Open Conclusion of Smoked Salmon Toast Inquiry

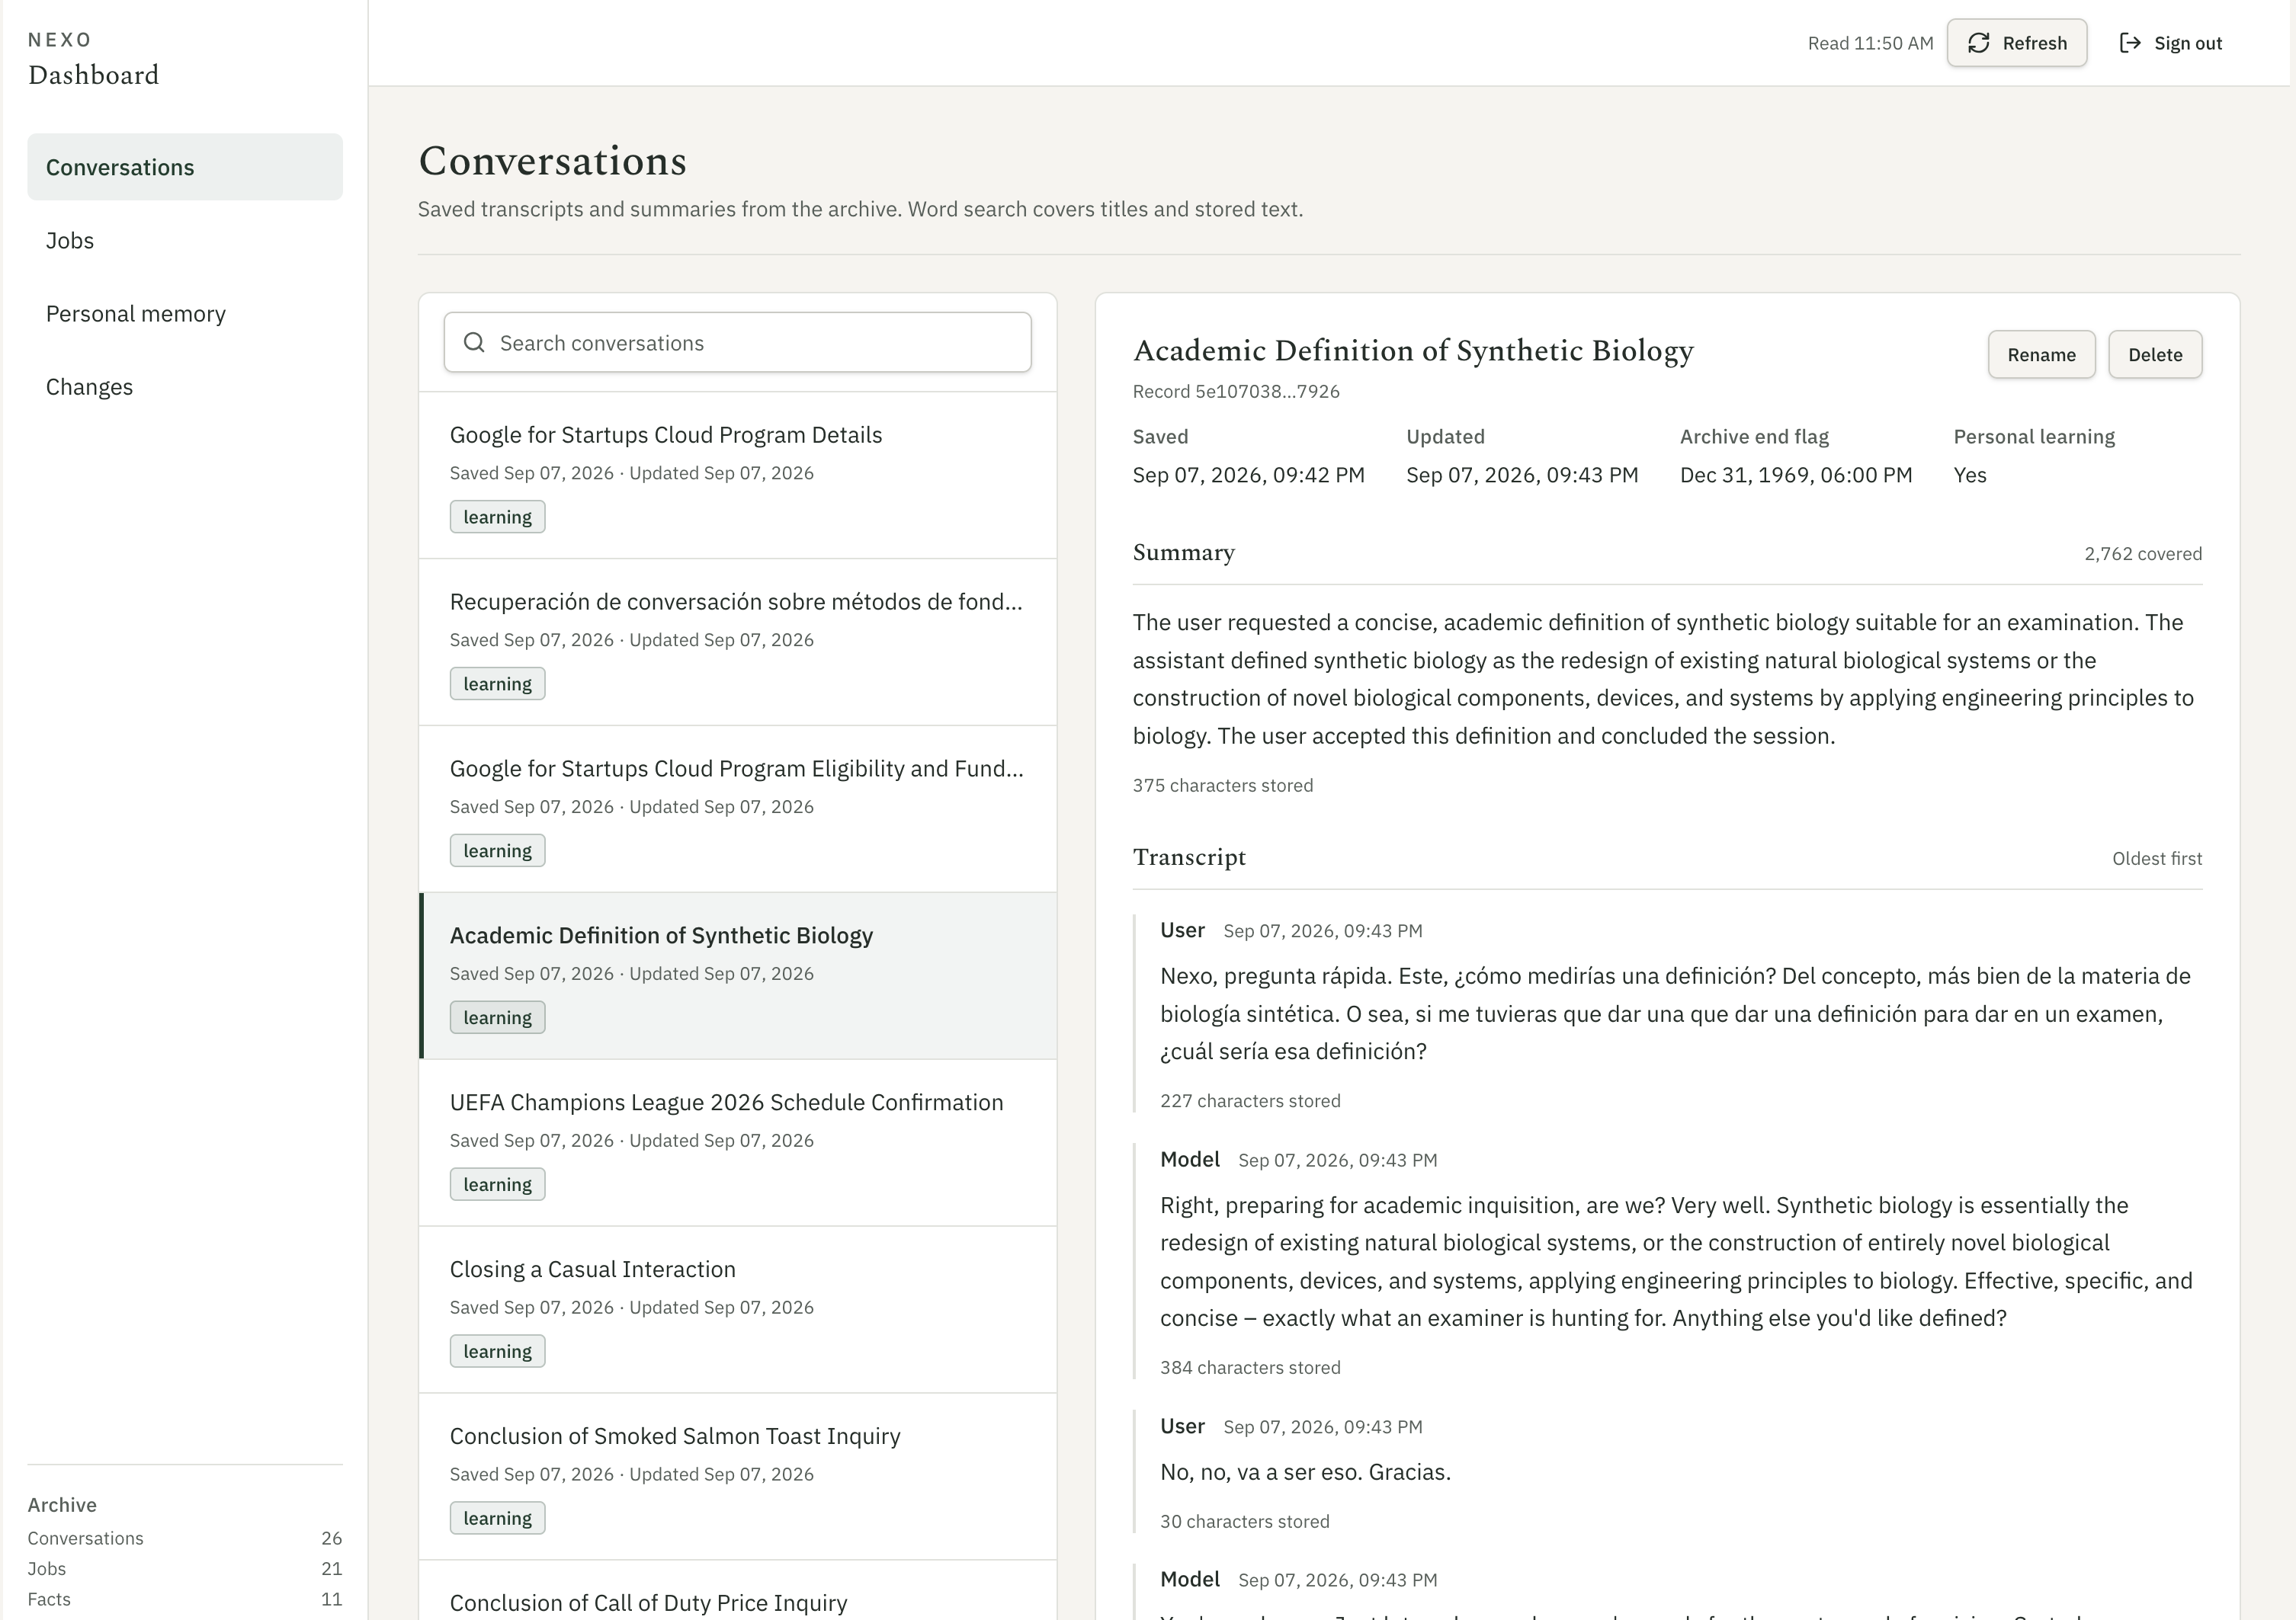tap(738, 1477)
